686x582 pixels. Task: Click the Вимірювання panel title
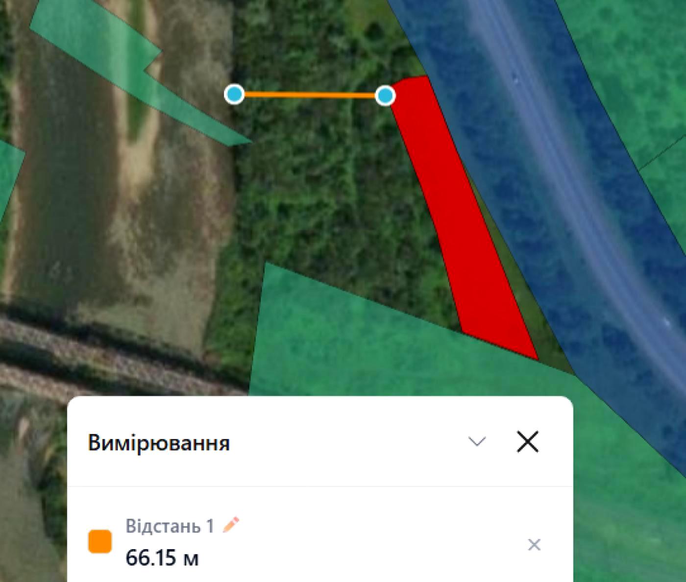(159, 443)
